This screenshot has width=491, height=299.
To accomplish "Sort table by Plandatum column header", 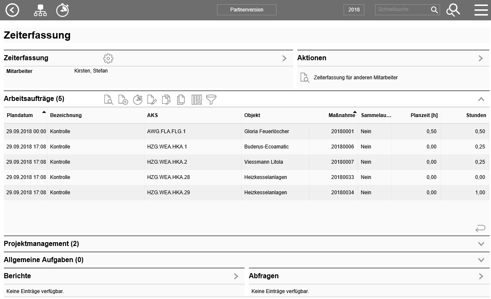I will (20, 115).
